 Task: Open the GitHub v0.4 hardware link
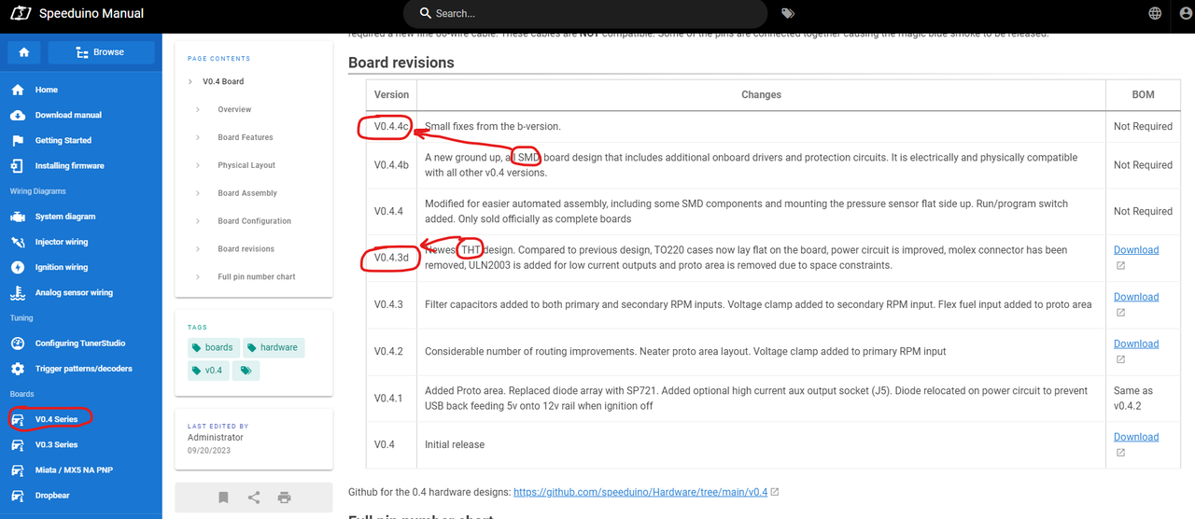point(640,492)
